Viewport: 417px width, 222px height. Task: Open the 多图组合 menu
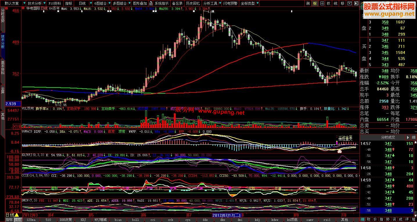pos(120,3)
